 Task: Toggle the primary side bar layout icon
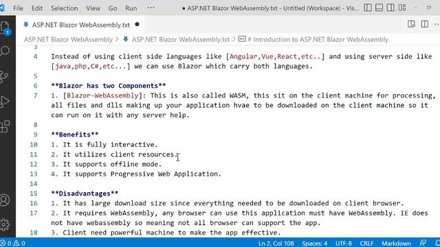[368, 8]
